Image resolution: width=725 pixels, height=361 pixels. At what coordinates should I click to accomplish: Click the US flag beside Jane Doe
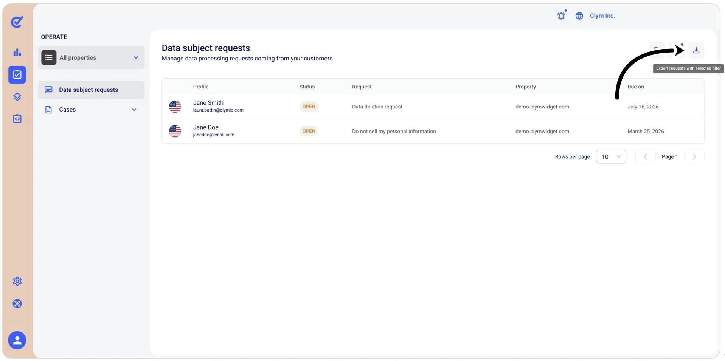[x=175, y=131]
